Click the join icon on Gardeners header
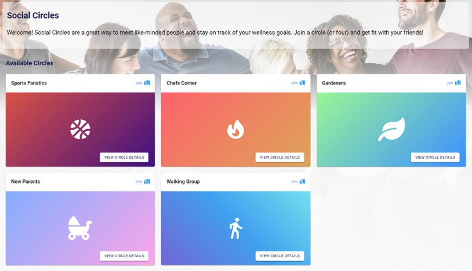Screen dimensions: 472x271 tap(458, 83)
